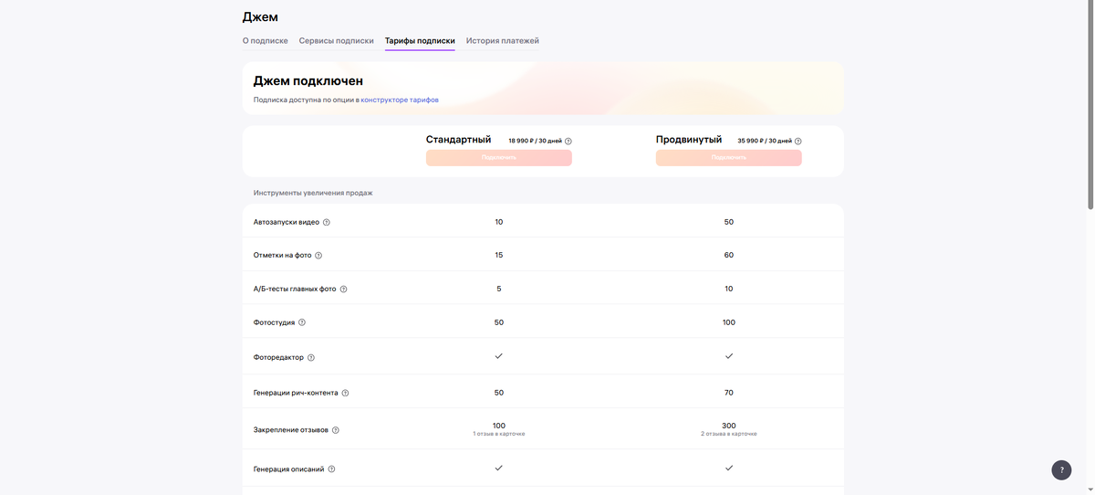Open info icon next to А/Б-тесты главных фото
1095x495 pixels.
[x=343, y=290]
